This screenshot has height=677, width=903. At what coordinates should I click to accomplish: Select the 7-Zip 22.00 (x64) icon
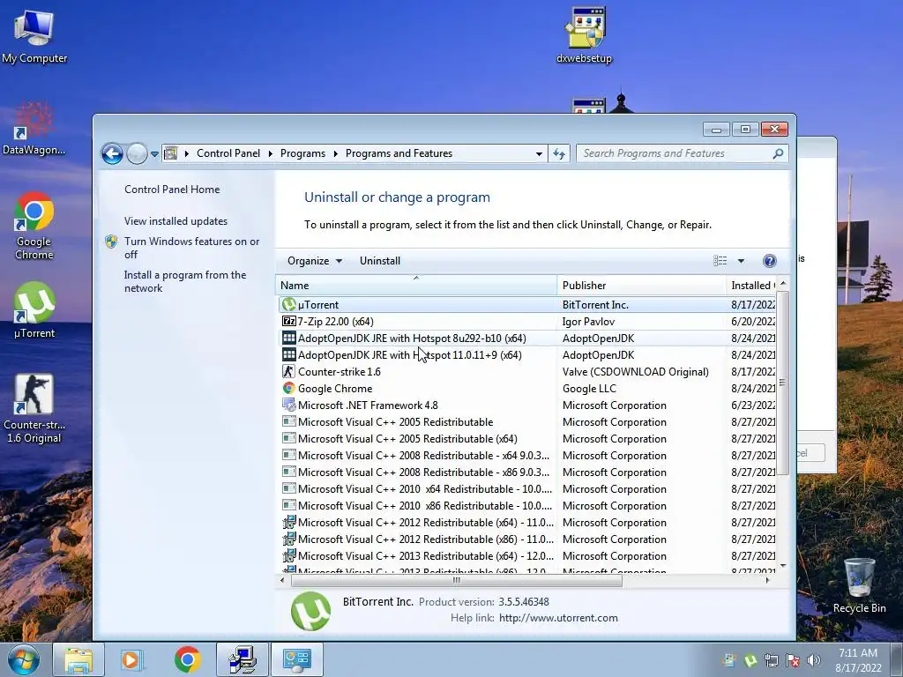coord(288,321)
